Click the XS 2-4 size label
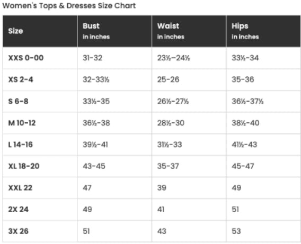The width and height of the screenshot is (301, 244). (21, 79)
